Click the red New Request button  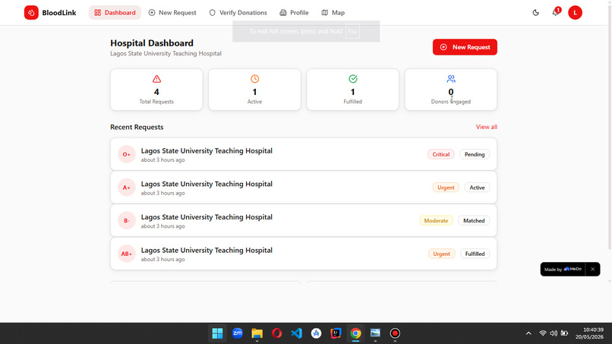pos(465,47)
